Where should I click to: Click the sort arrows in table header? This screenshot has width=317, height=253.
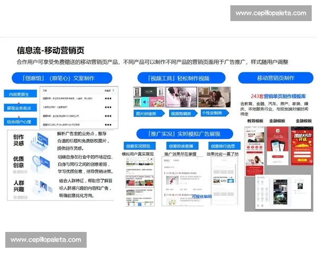point(113,90)
